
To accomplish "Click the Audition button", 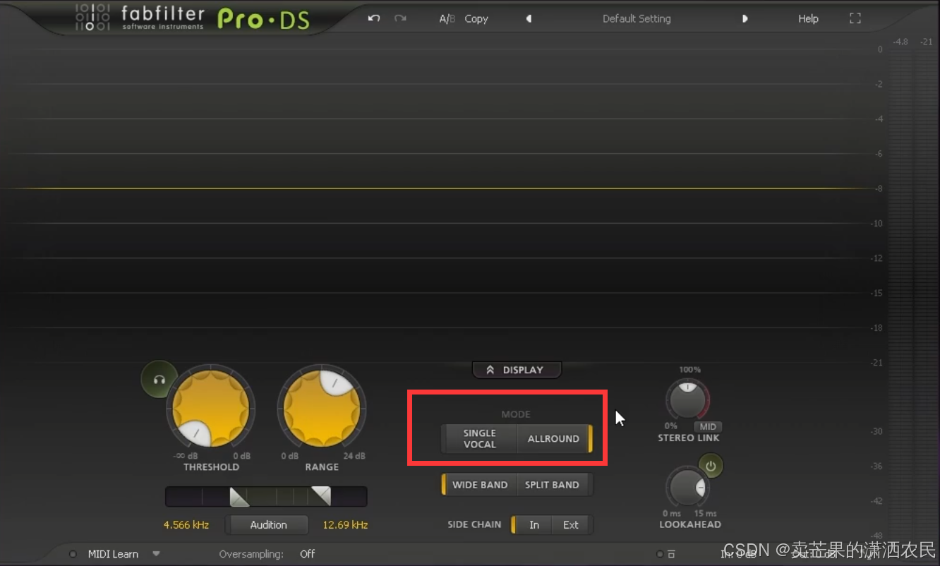I will (x=268, y=525).
